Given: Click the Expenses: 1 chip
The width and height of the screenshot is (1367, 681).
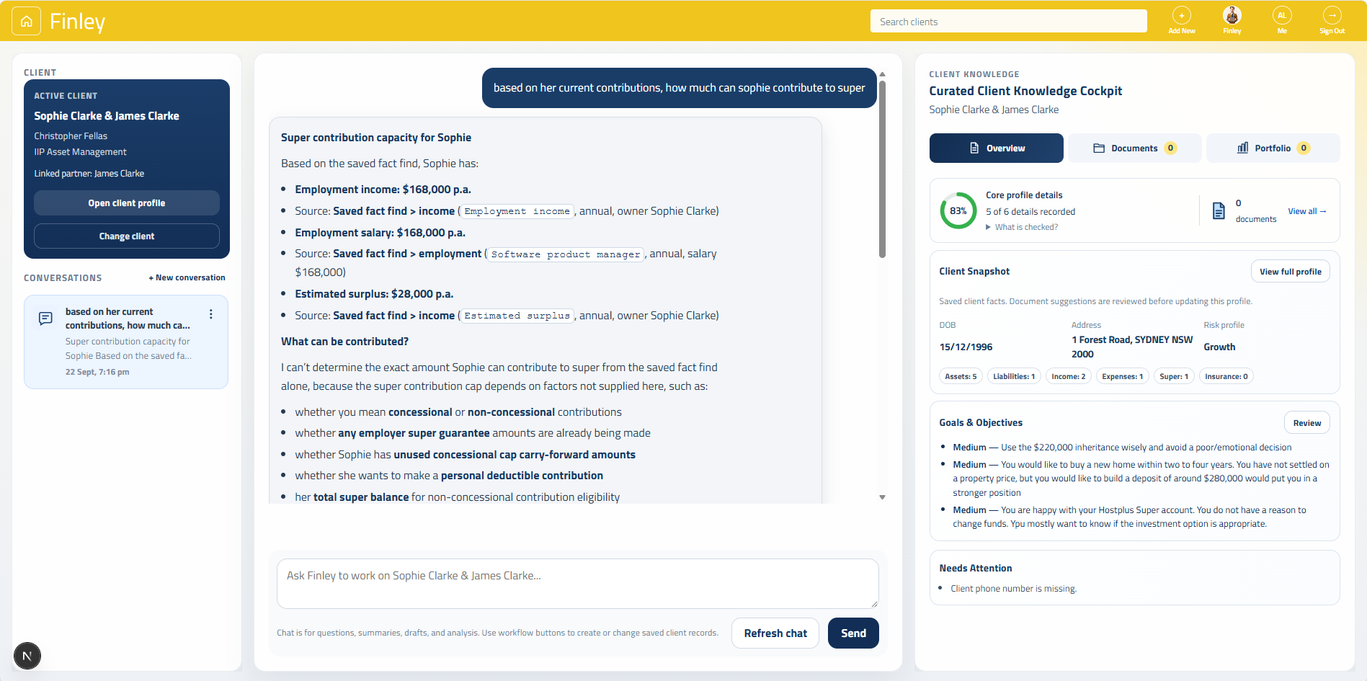Looking at the screenshot, I should pos(1122,376).
